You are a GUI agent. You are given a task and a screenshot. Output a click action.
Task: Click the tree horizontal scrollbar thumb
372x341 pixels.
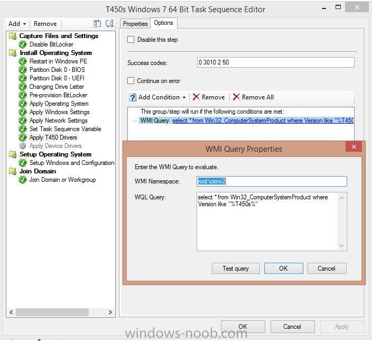(52, 312)
